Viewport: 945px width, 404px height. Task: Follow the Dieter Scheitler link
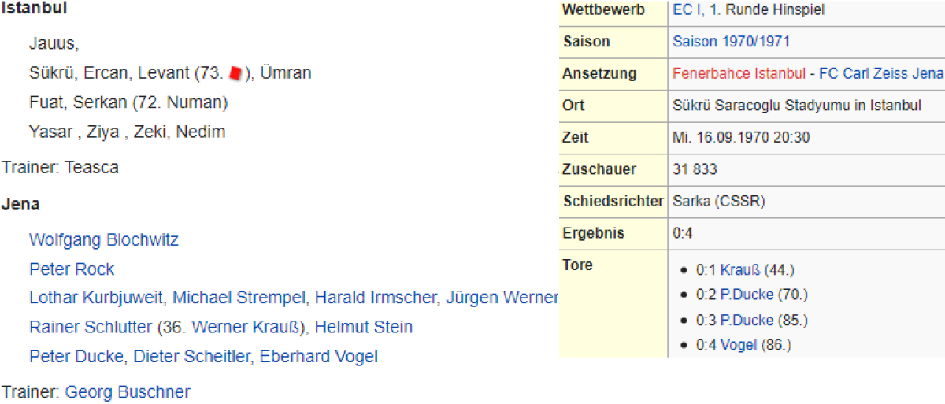click(191, 357)
